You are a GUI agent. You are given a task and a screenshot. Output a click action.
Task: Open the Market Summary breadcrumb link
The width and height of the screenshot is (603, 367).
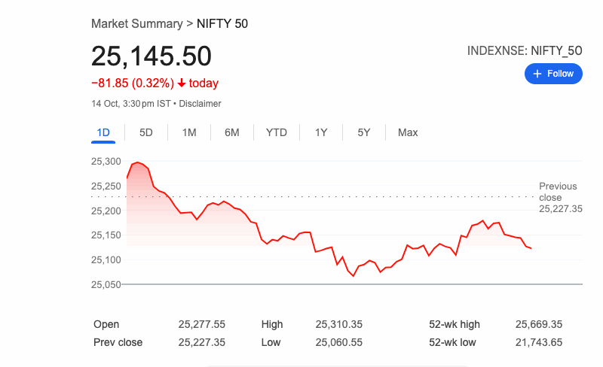point(136,23)
